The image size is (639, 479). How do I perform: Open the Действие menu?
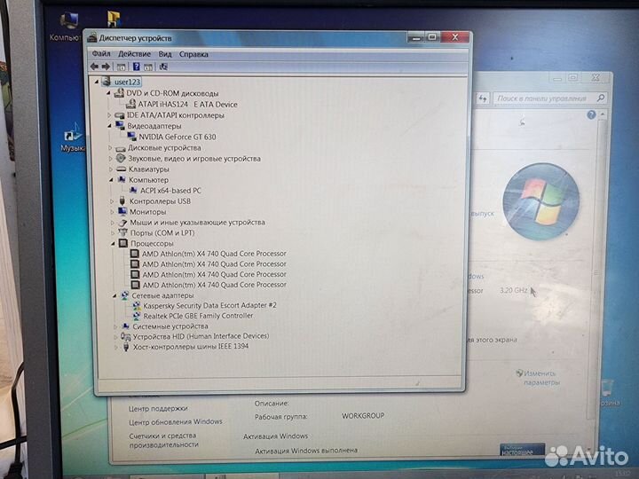point(134,54)
